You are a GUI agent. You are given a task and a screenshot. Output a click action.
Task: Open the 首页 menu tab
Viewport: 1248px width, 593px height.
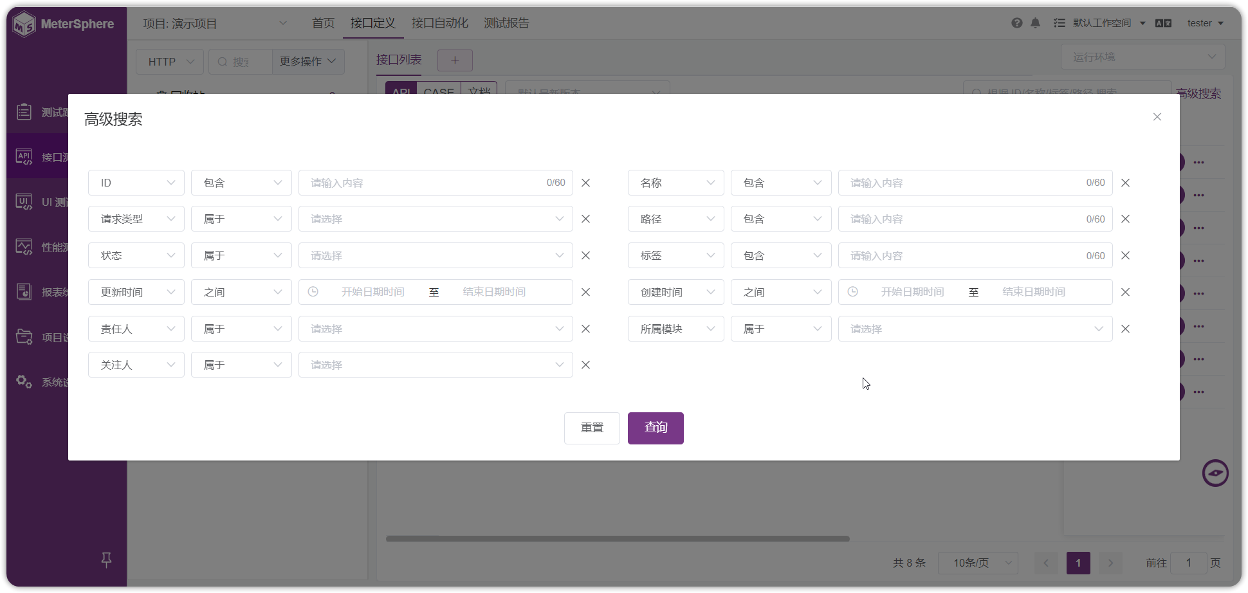pyautogui.click(x=323, y=23)
